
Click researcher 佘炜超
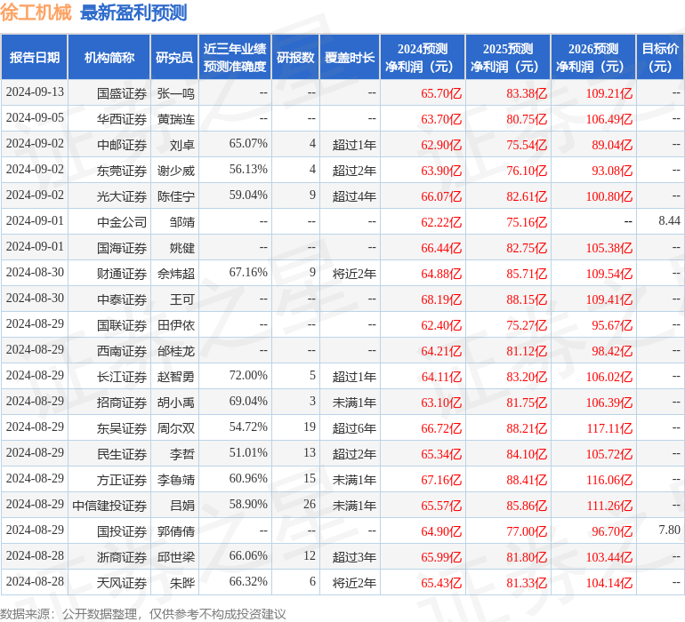(x=175, y=274)
